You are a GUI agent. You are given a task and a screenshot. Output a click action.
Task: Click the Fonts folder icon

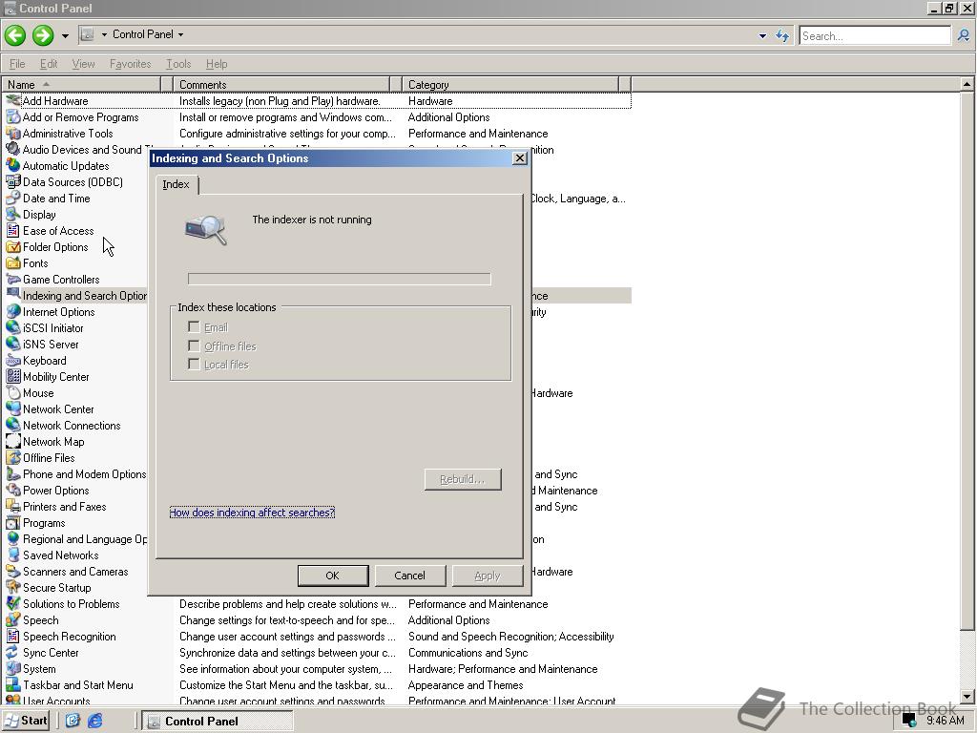[12, 262]
